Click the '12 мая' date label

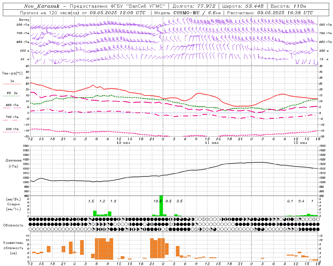(300, 143)
